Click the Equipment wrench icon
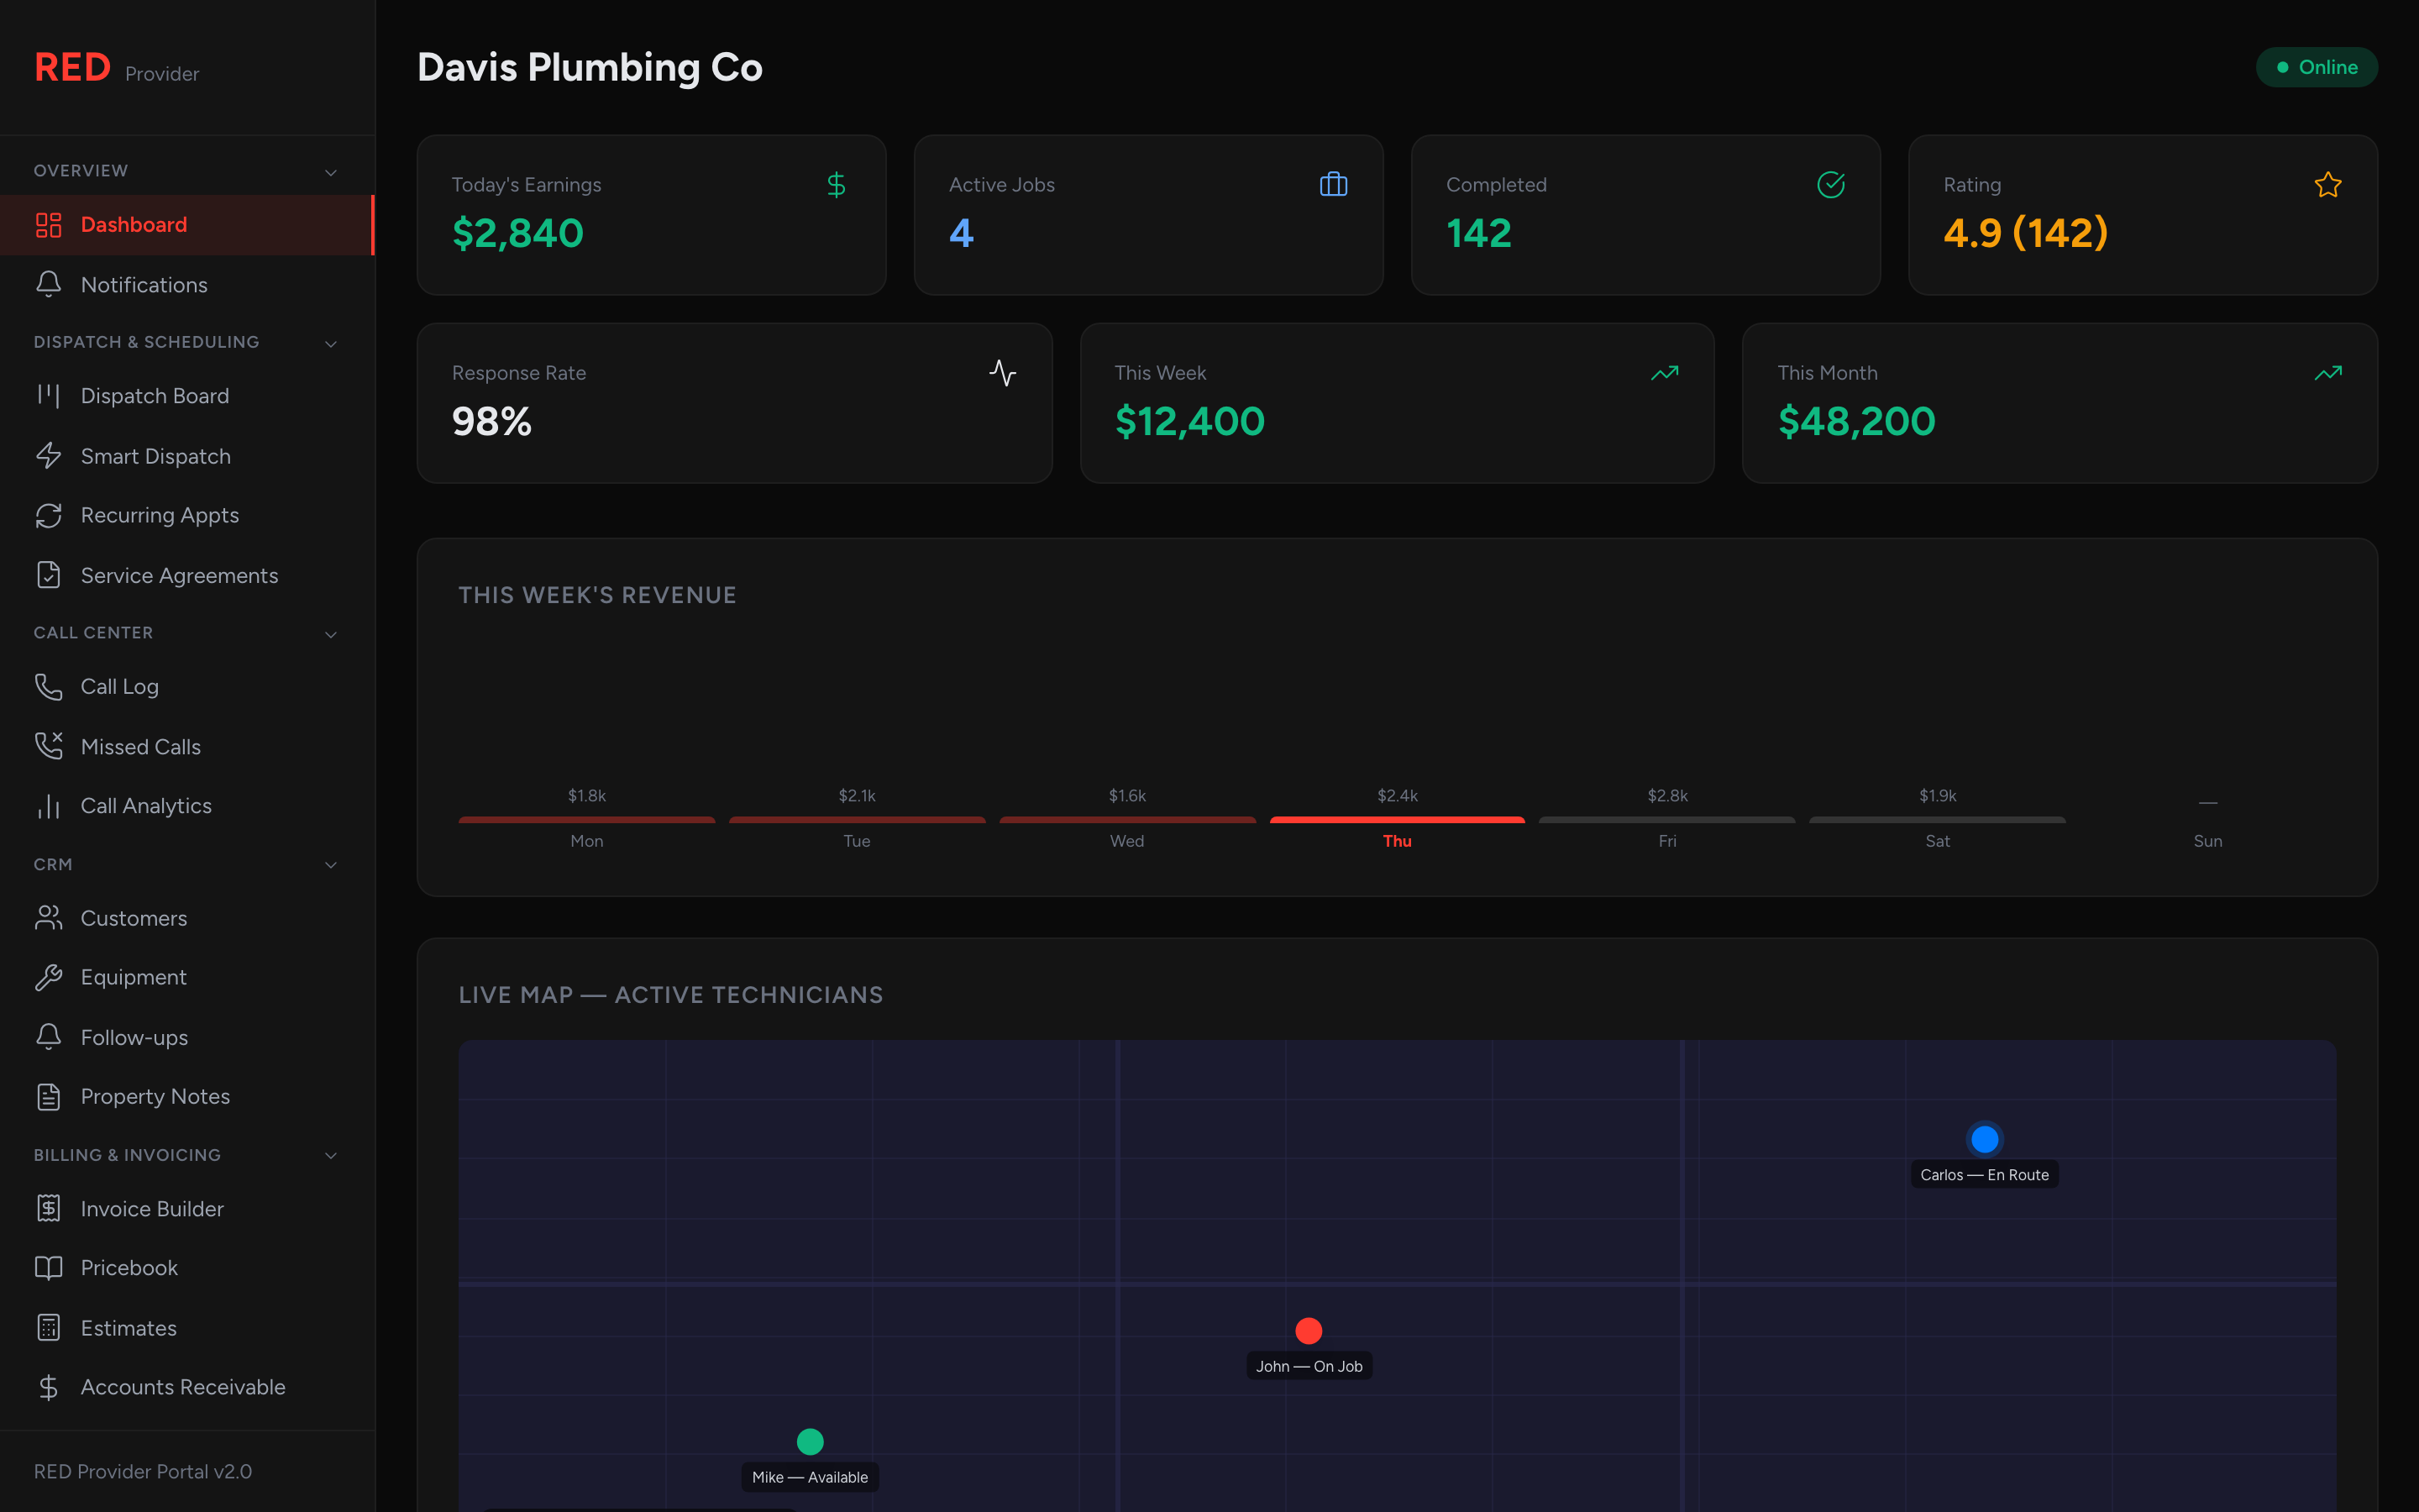This screenshot has height=1512, width=2419. [48, 977]
